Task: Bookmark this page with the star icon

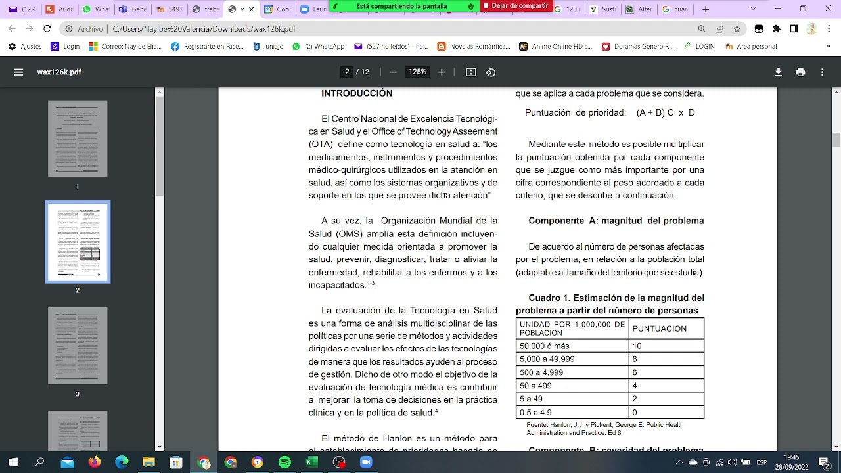Action: click(x=737, y=29)
